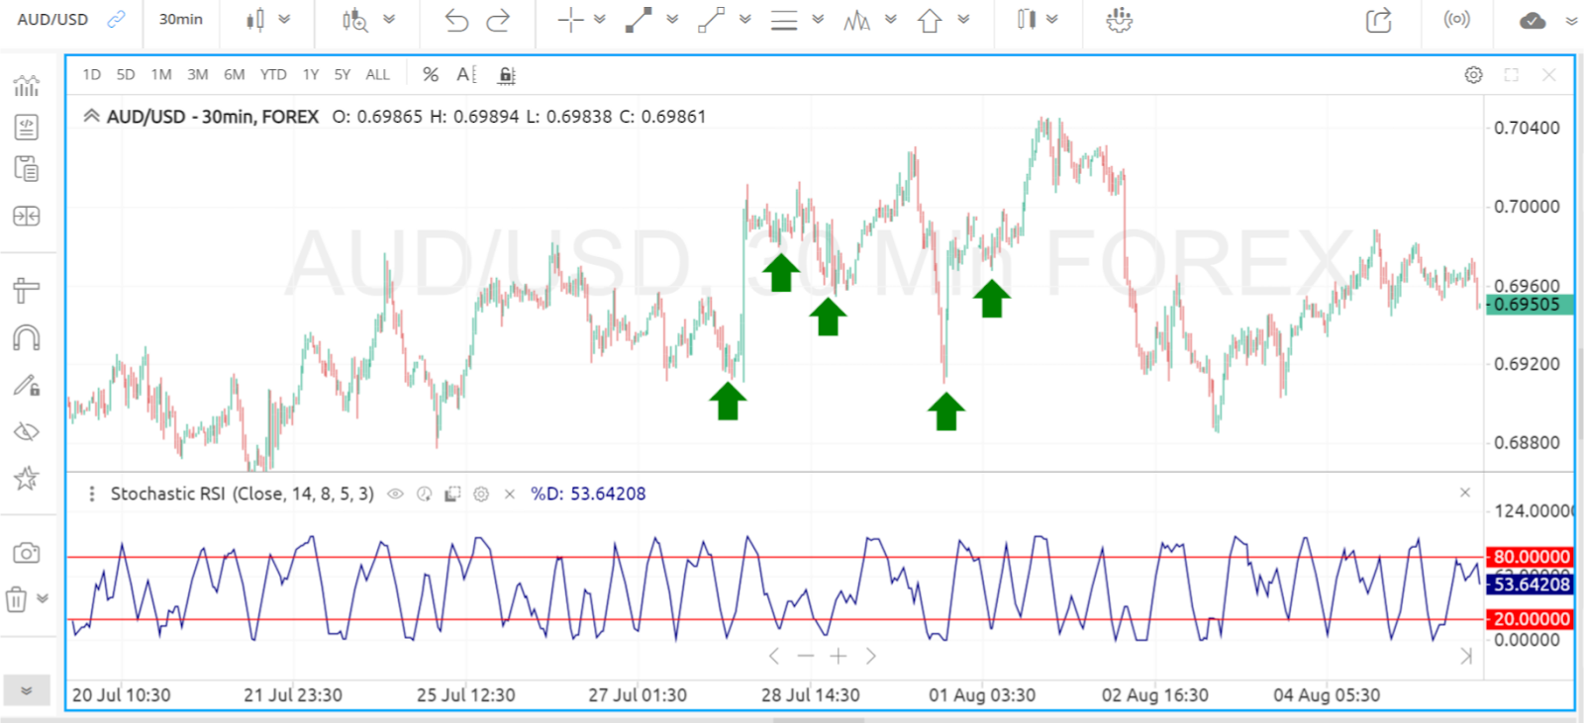The width and height of the screenshot is (1584, 723).
Task: Select the 1Y time range
Action: 311,75
